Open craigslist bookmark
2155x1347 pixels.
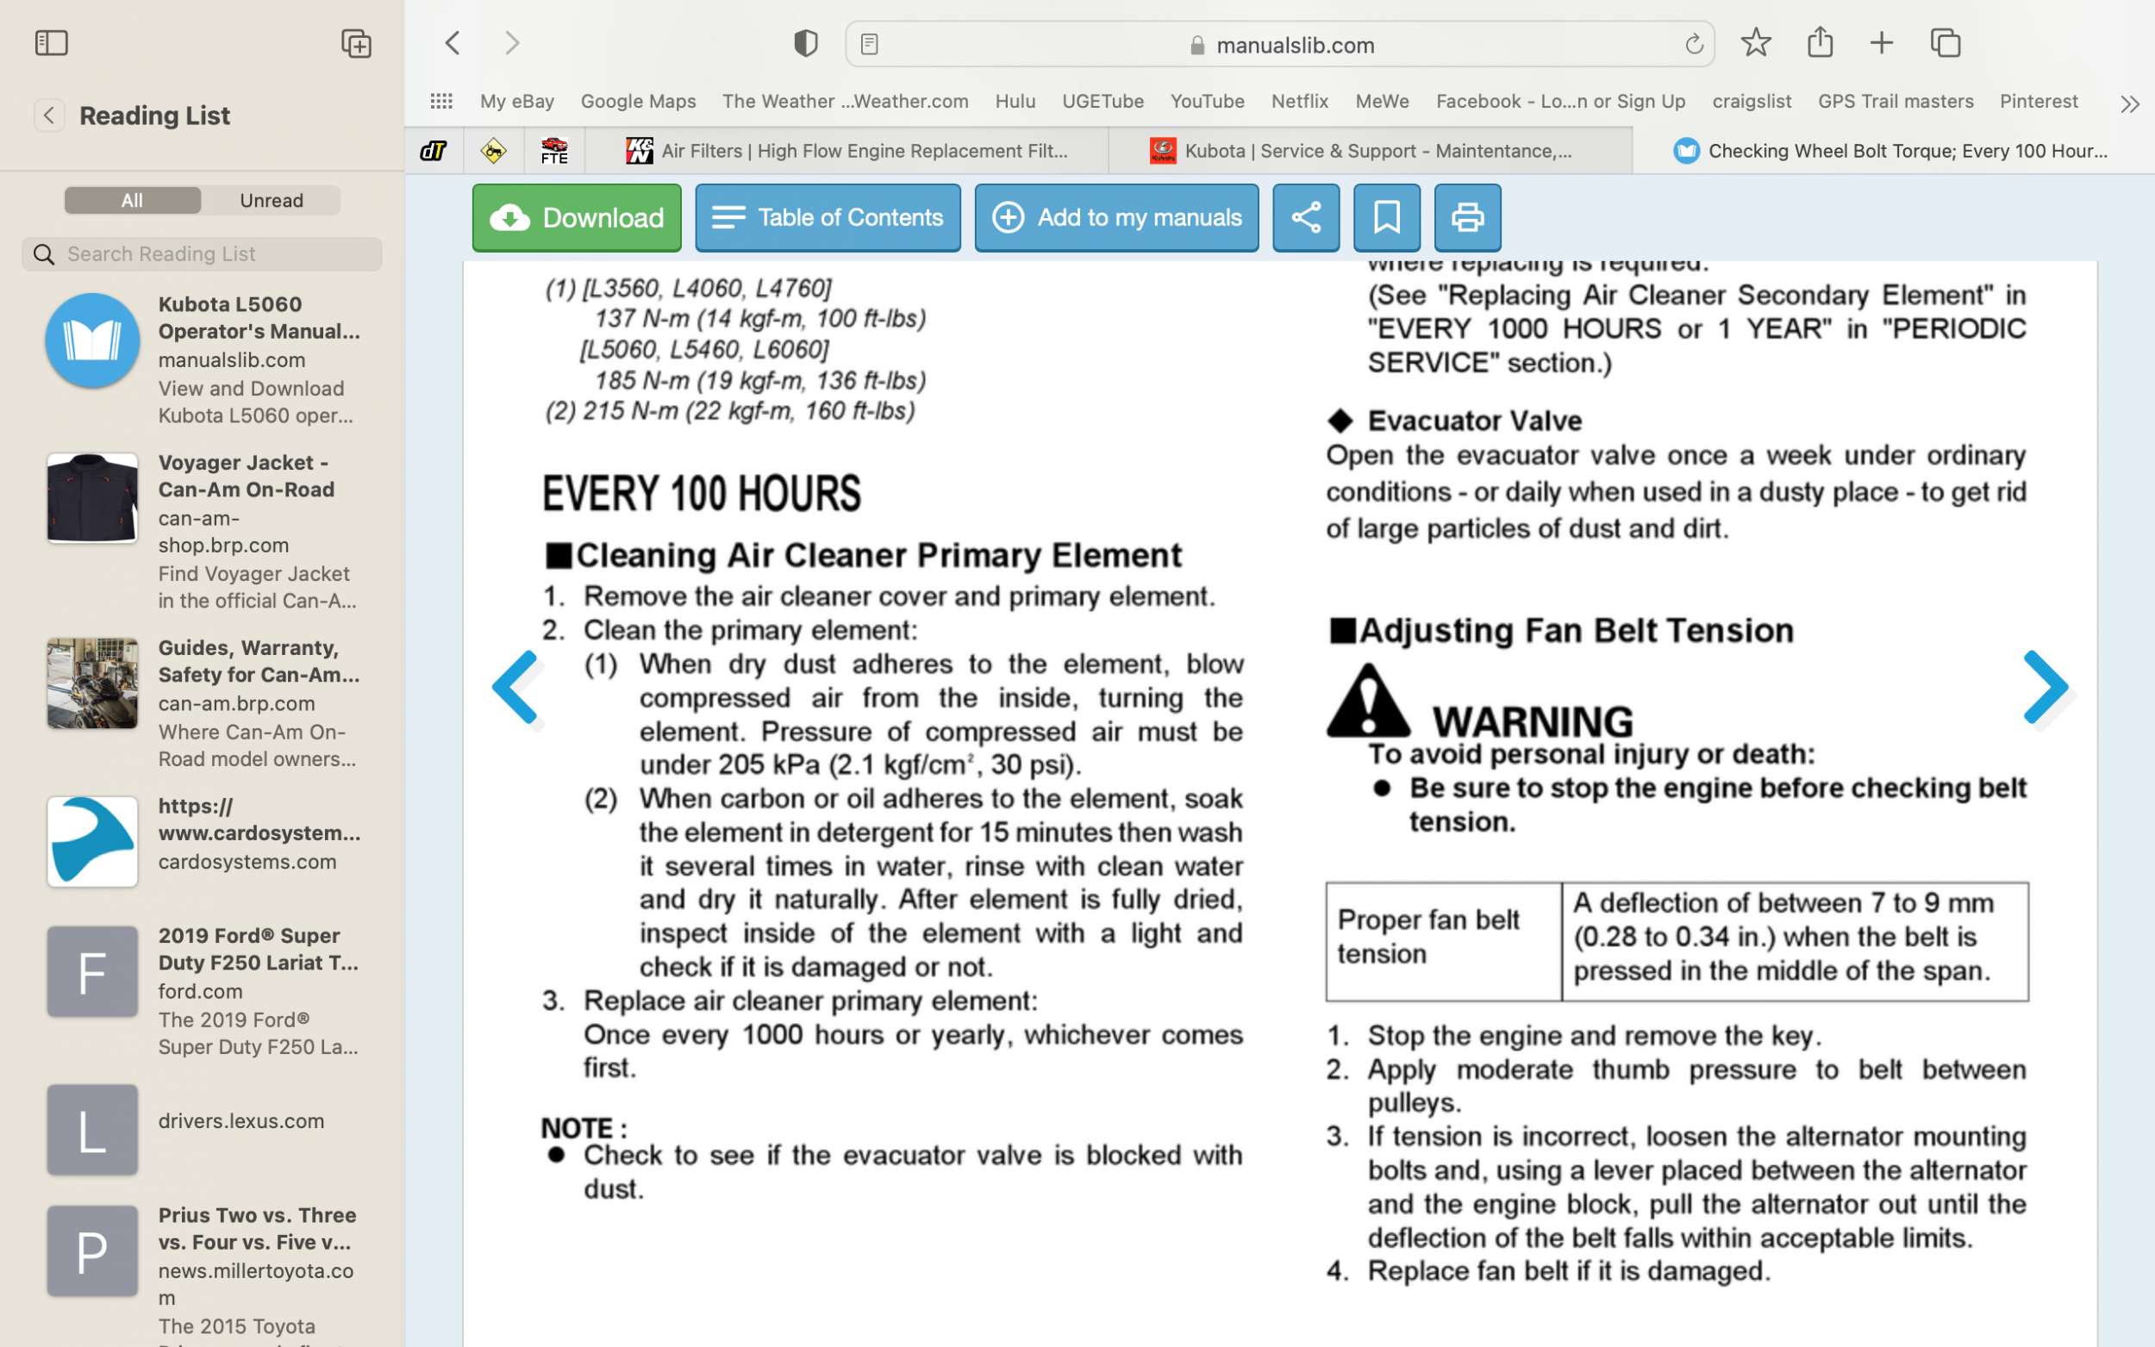pos(1752,102)
